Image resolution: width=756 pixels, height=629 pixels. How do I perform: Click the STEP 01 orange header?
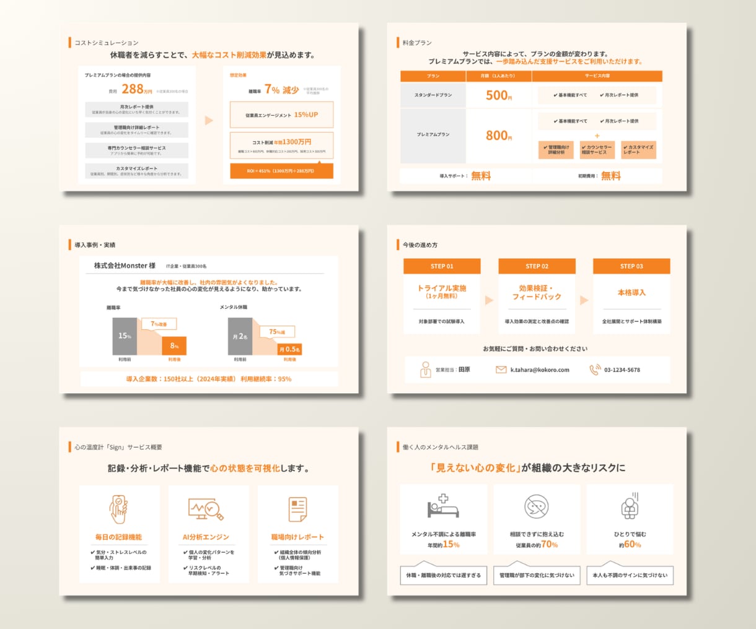(442, 266)
